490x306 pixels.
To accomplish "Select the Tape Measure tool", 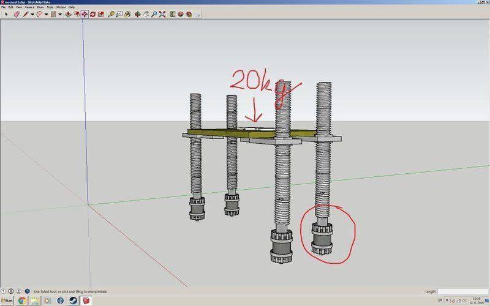I will click(x=110, y=13).
